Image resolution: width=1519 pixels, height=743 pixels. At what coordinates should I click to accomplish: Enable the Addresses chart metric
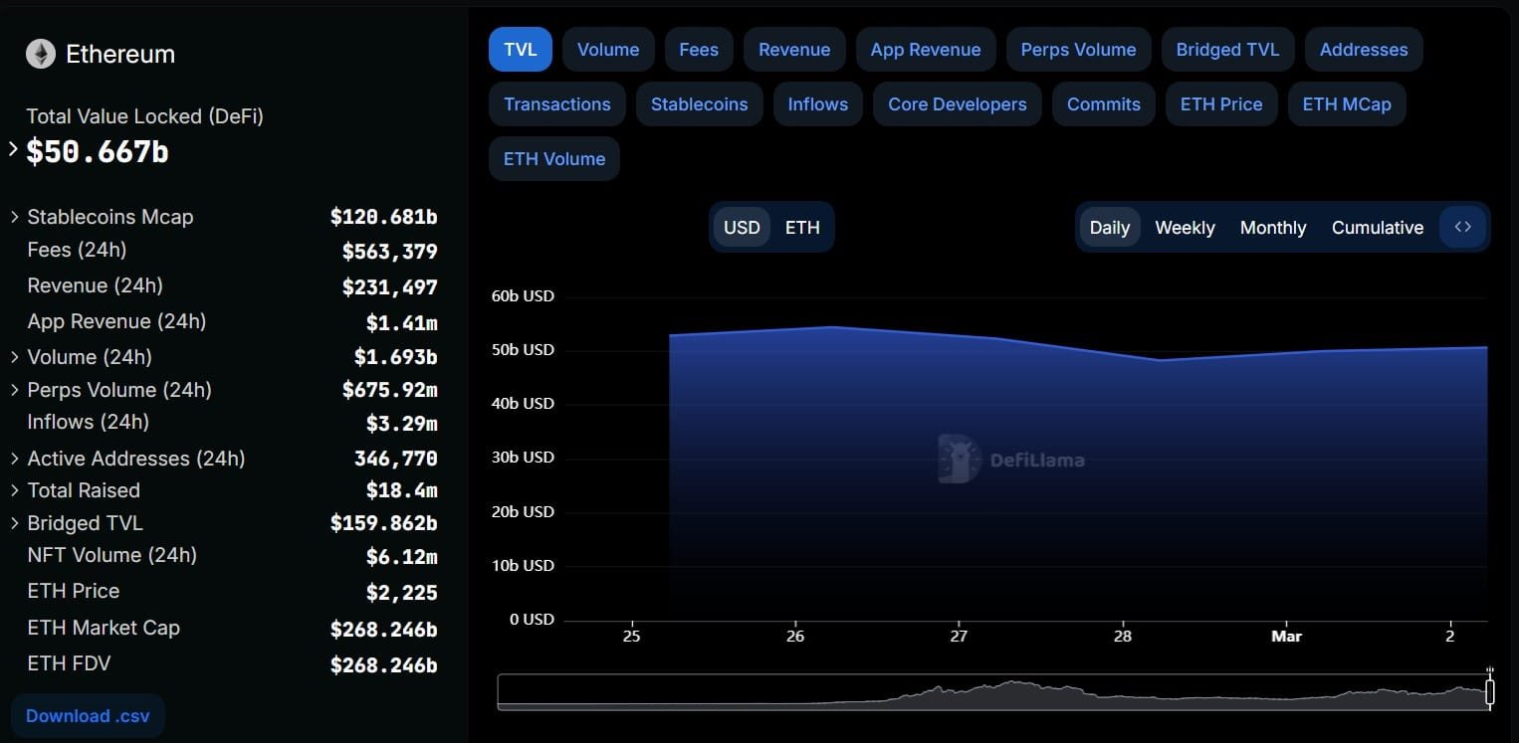pyautogui.click(x=1364, y=50)
